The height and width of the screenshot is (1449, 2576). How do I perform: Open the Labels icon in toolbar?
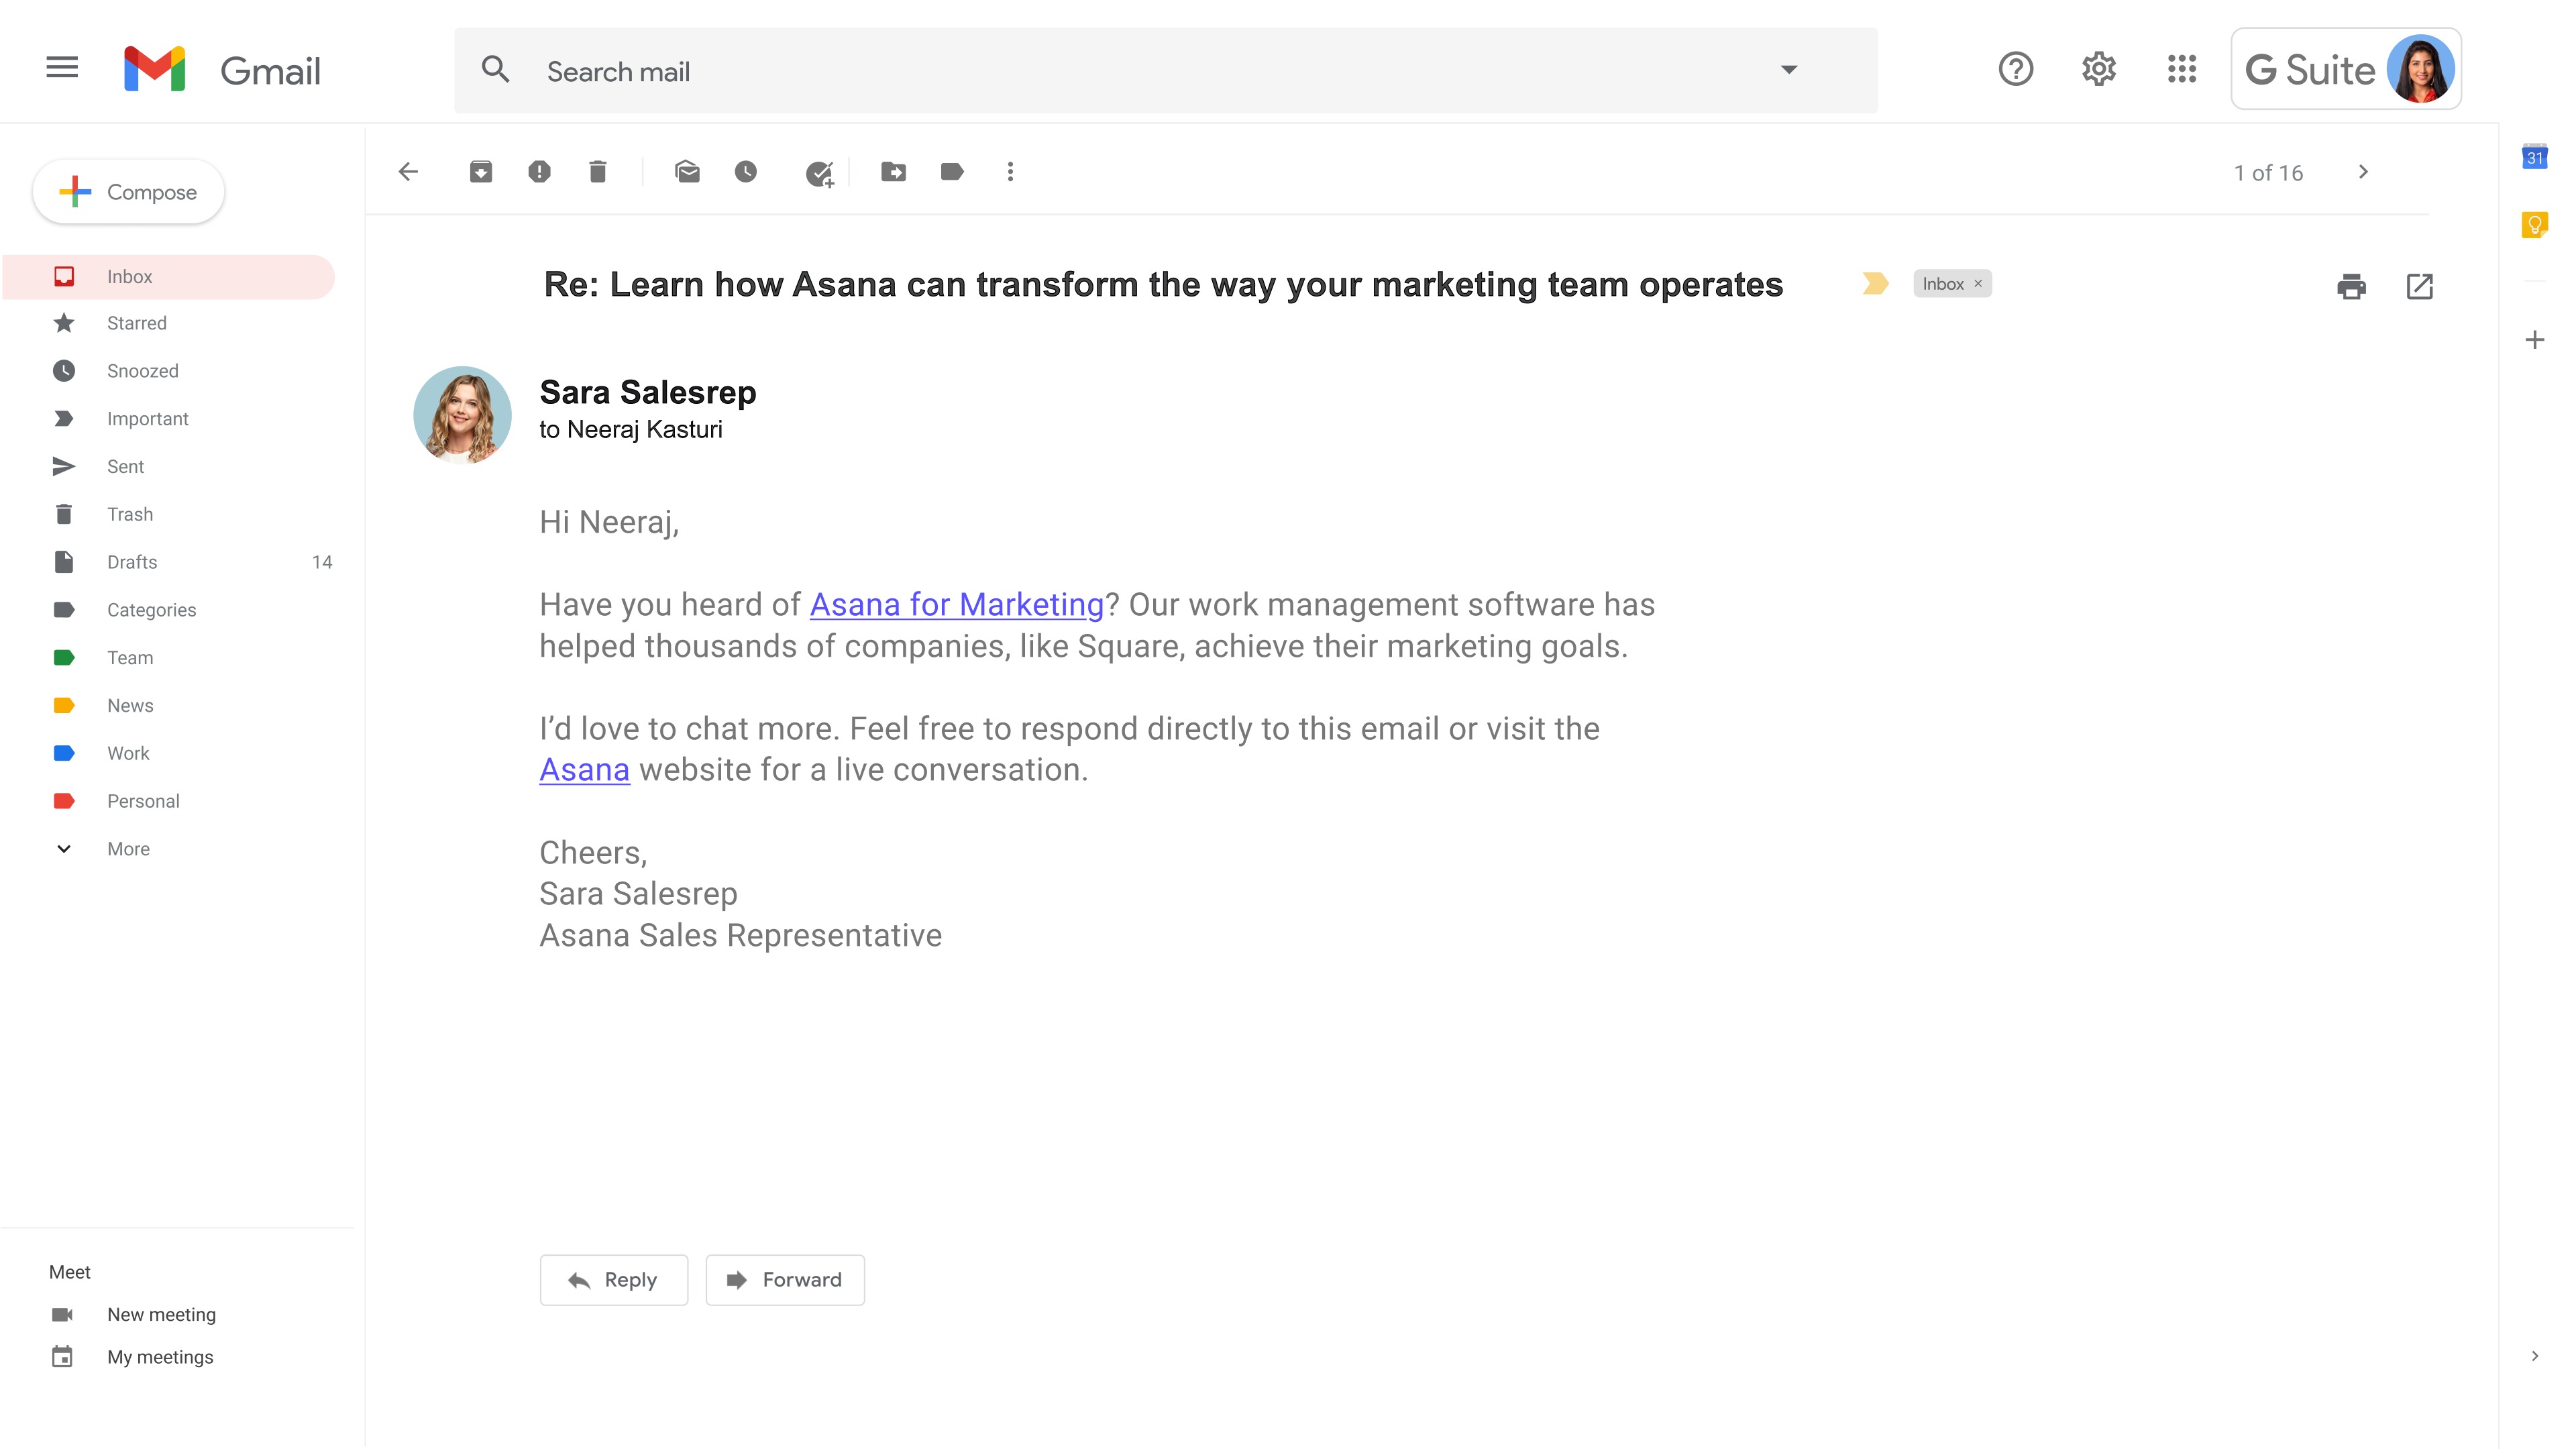coord(952,172)
